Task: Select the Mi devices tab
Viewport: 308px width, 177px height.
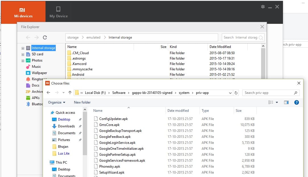Action: coord(23,12)
